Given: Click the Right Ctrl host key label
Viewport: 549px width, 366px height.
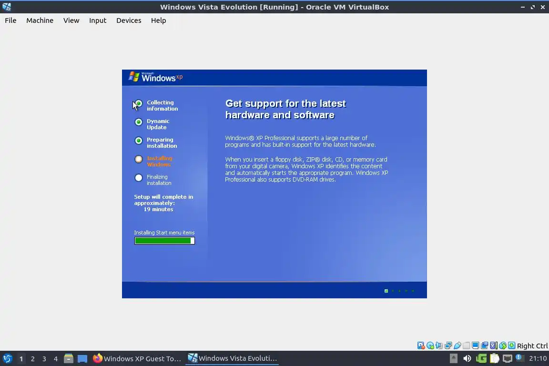Looking at the screenshot, I should [x=532, y=346].
